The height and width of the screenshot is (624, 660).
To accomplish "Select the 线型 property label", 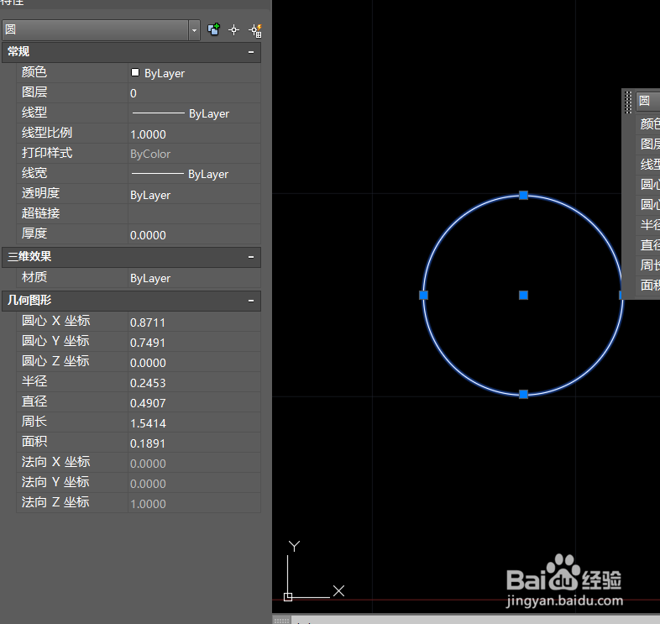I will pyautogui.click(x=34, y=113).
